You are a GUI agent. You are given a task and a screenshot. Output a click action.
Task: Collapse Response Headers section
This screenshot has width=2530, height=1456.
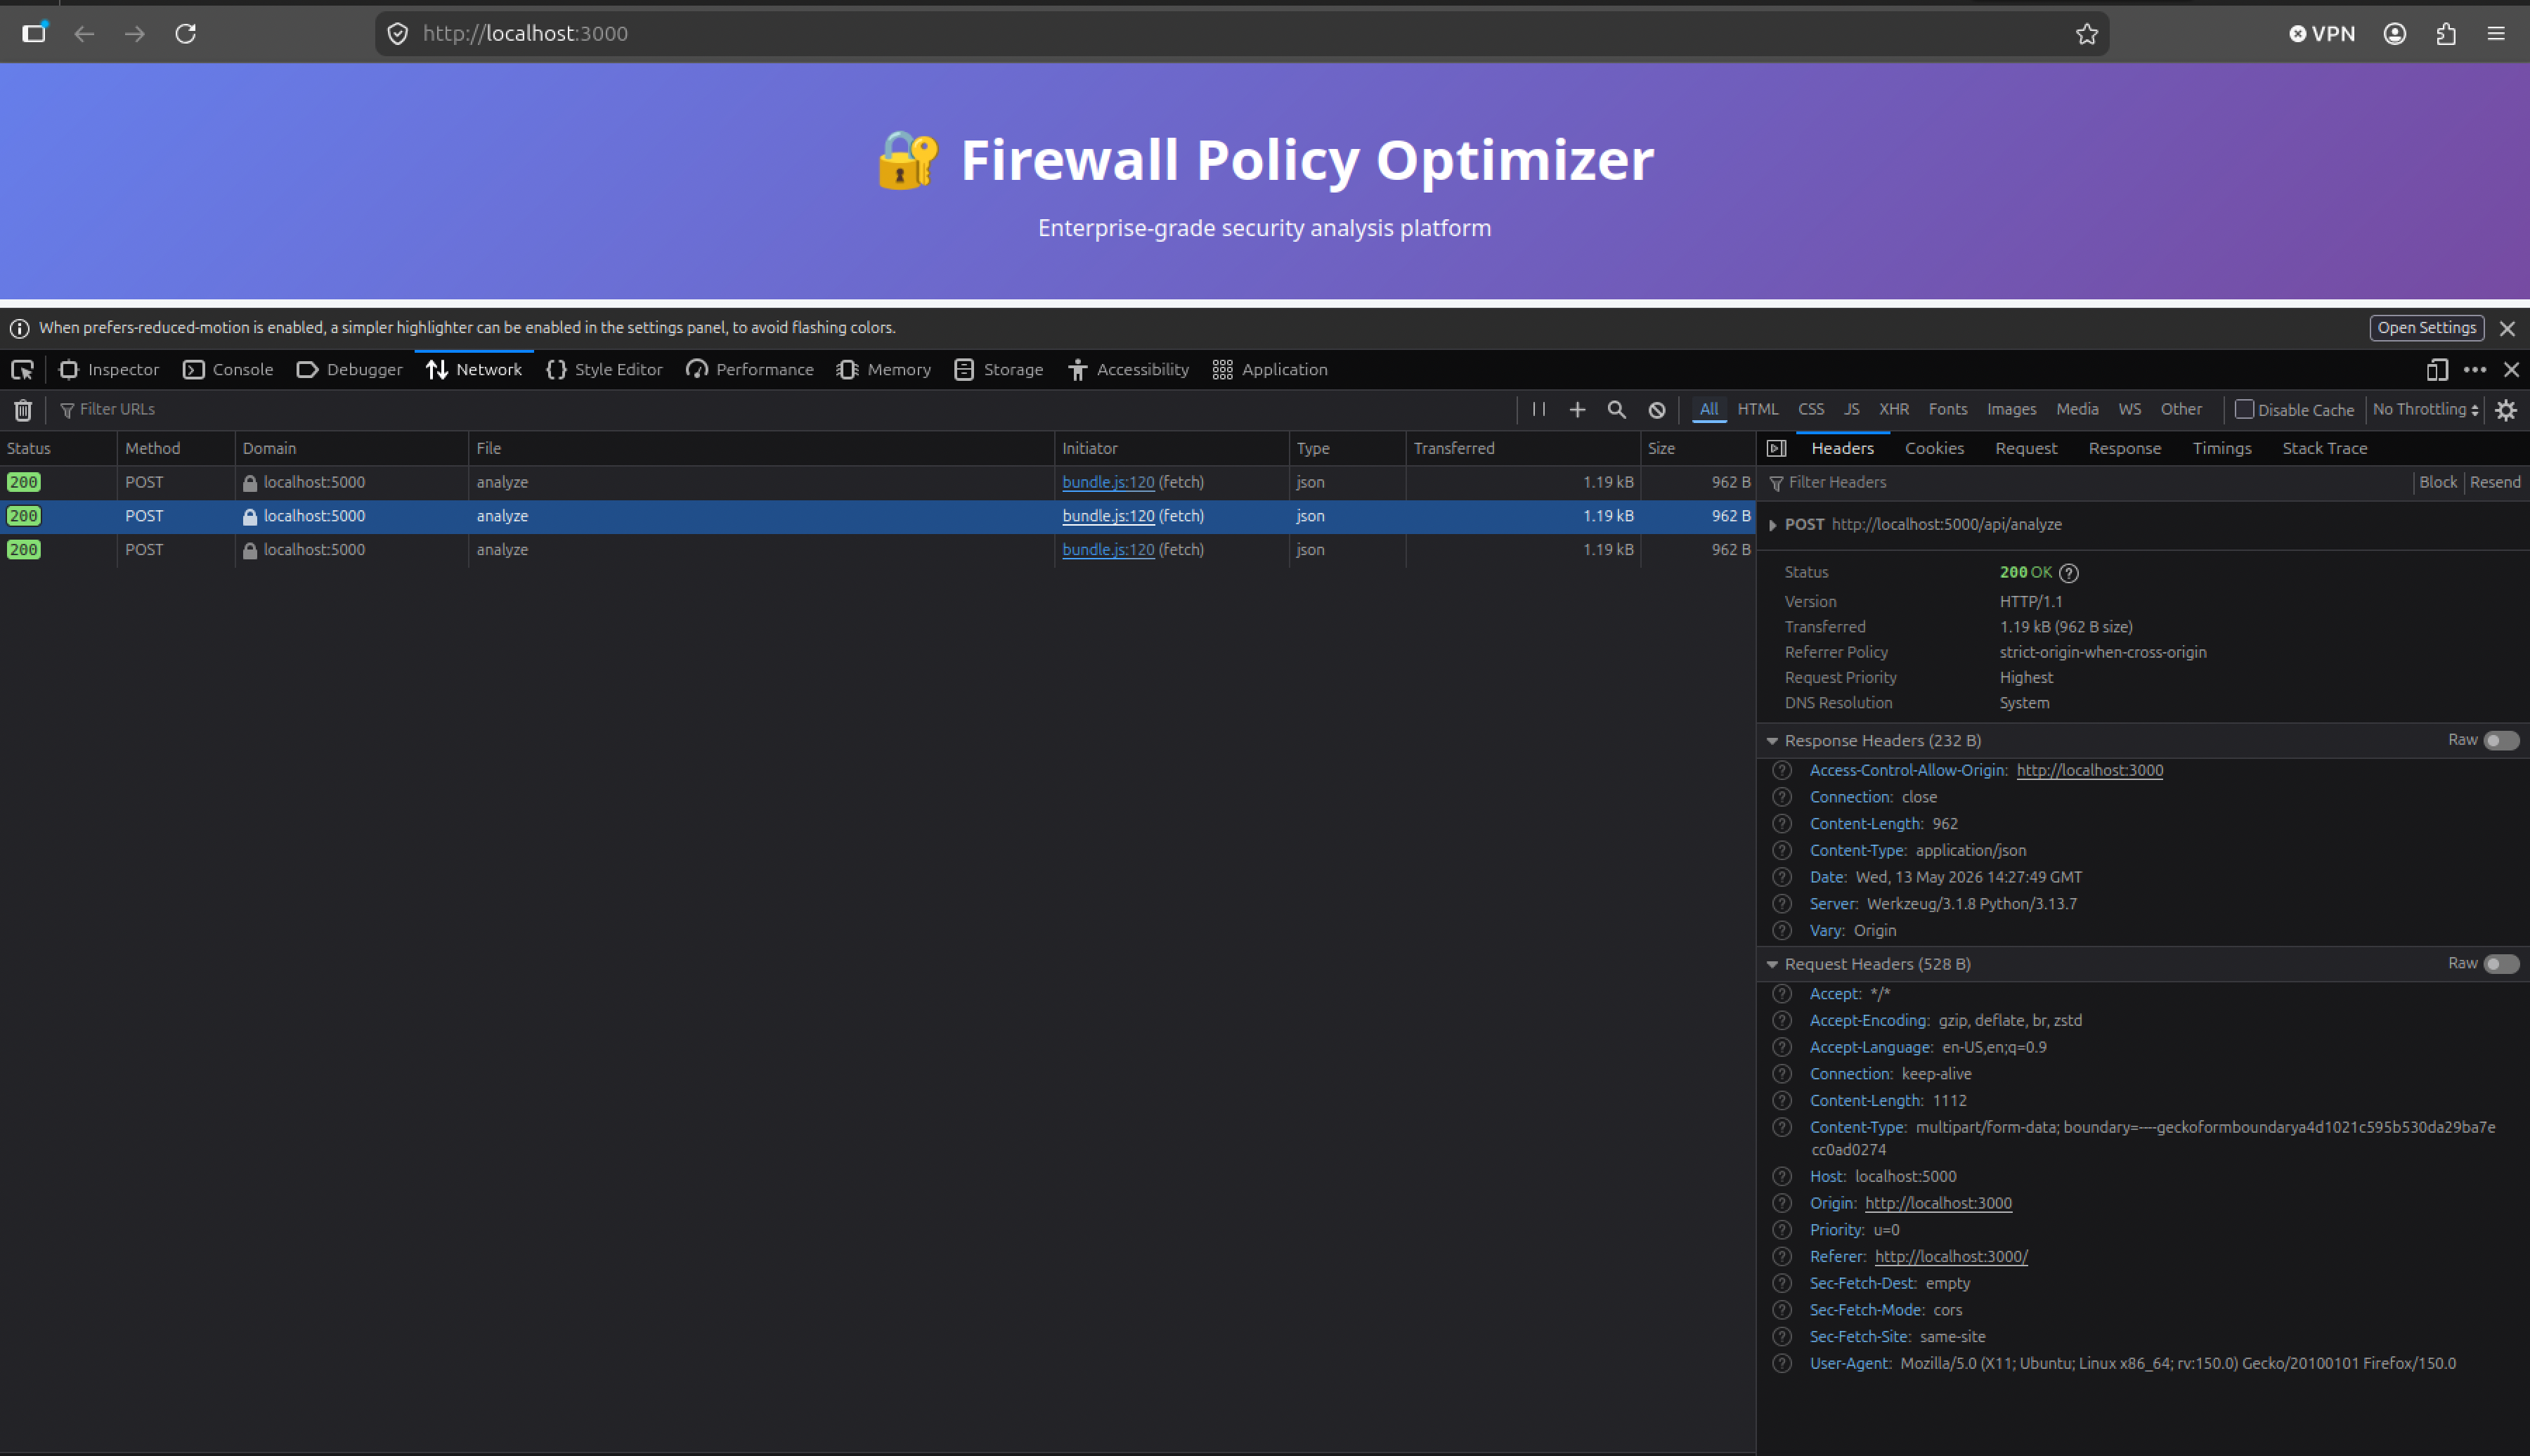(1772, 741)
